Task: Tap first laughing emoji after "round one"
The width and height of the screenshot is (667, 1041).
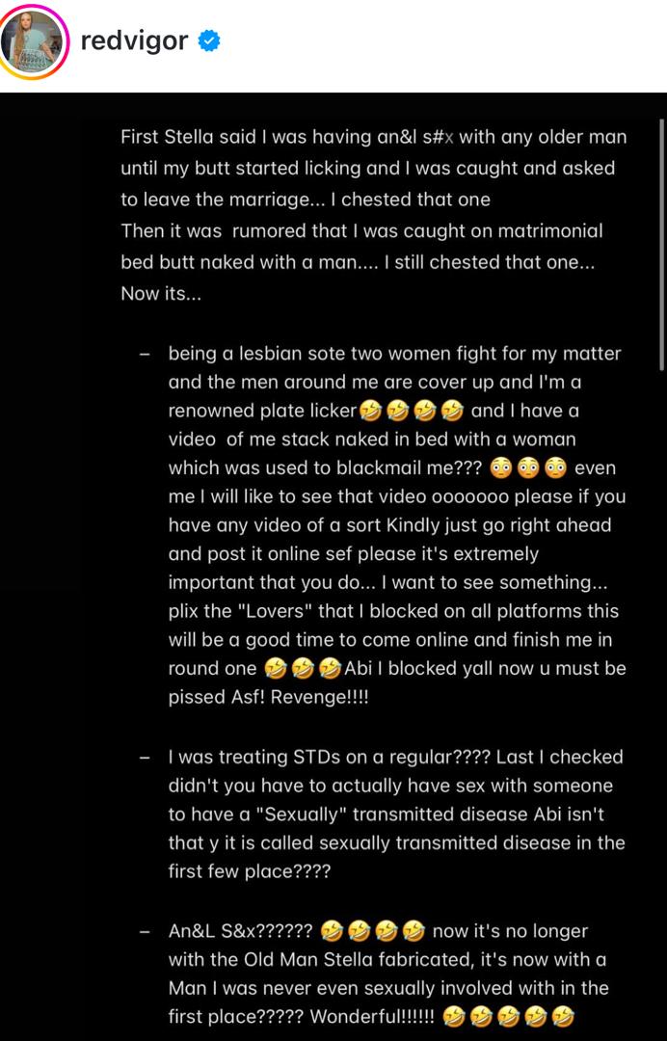Action: coord(276,669)
